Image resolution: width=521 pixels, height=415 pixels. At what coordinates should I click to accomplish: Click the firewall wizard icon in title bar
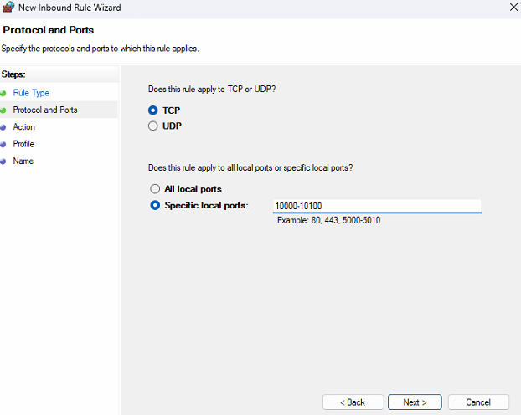click(x=8, y=8)
